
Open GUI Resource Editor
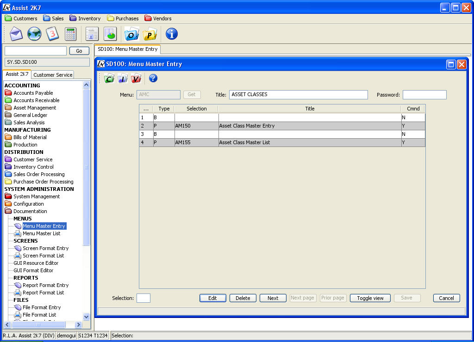tap(36, 263)
